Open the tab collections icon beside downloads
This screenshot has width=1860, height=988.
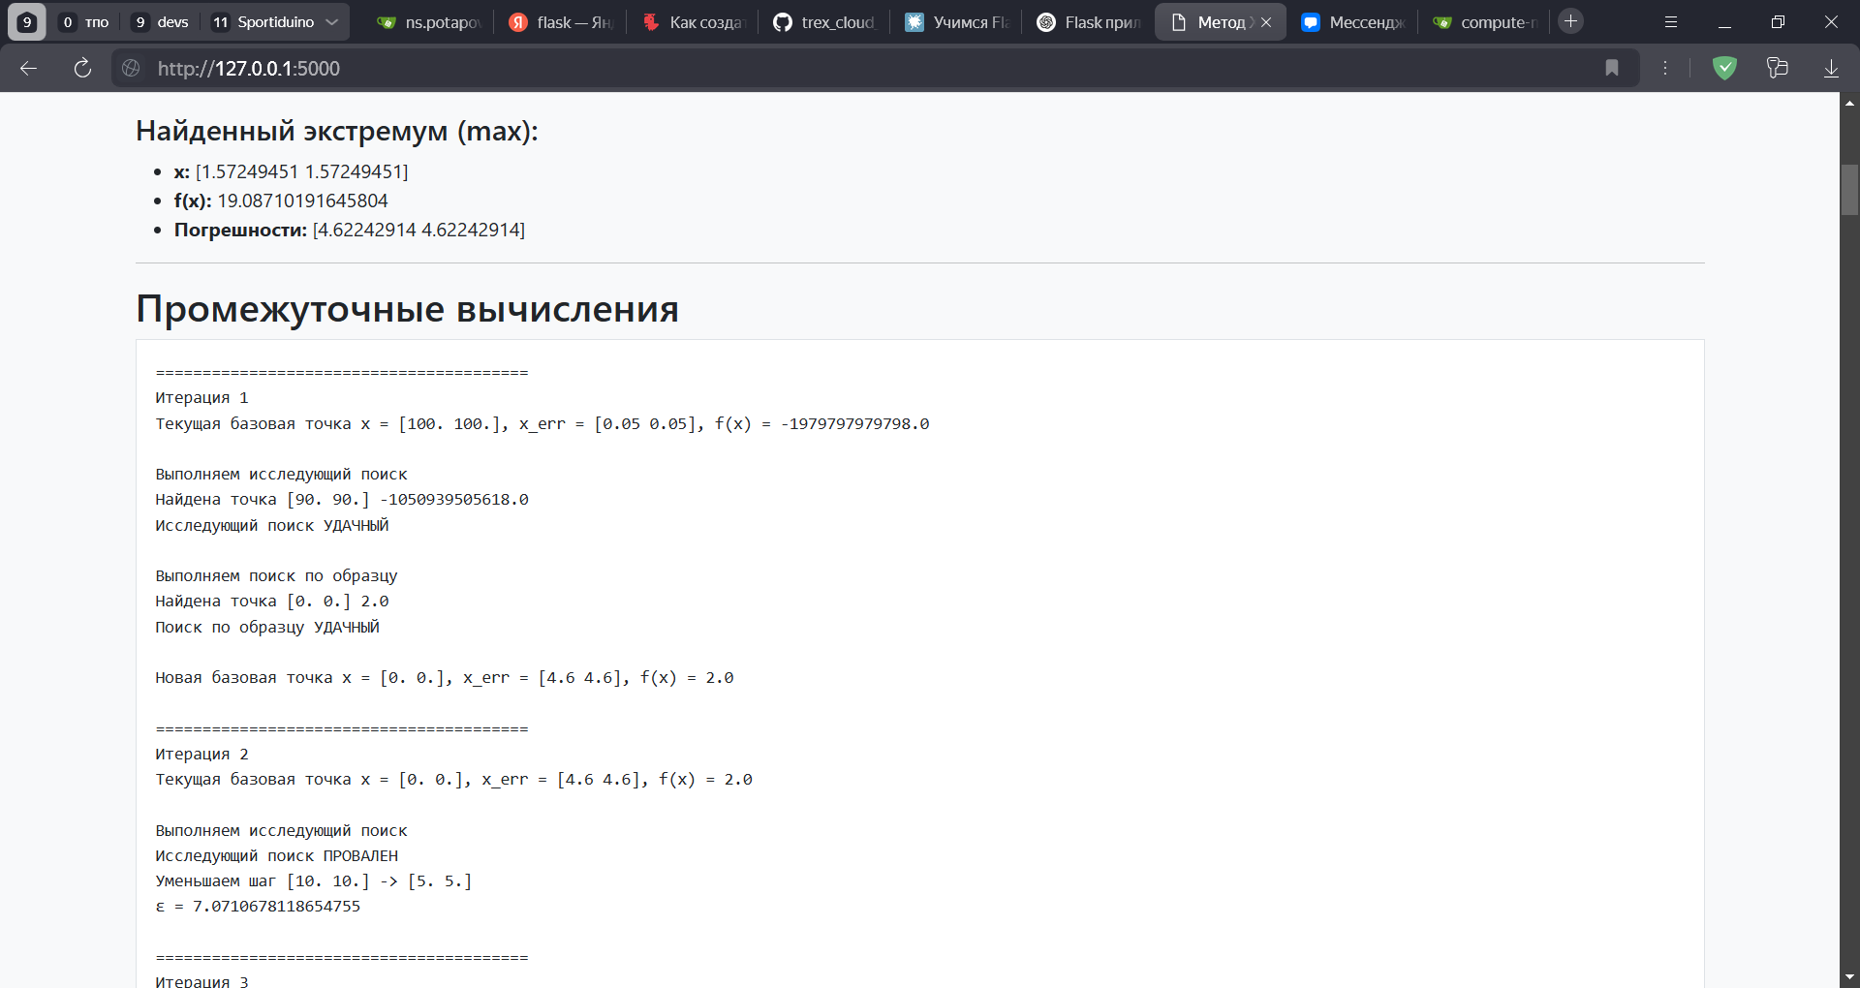[1778, 68]
